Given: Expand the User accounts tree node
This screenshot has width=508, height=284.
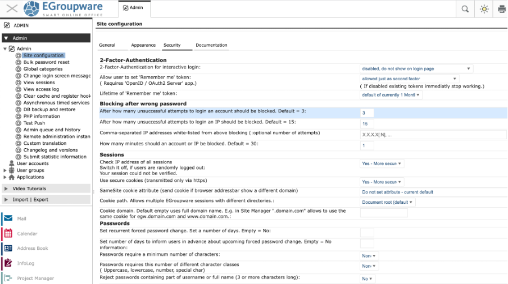Looking at the screenshot, I should (x=33, y=163).
